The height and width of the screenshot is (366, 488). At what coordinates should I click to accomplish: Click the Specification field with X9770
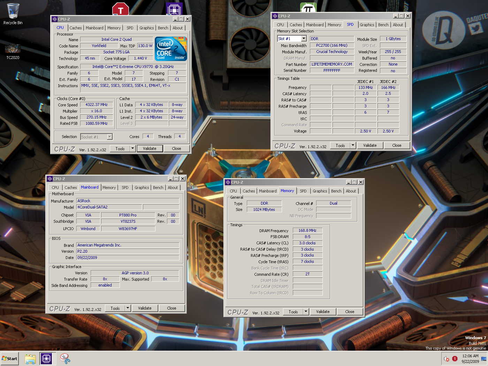pyautogui.click(x=133, y=67)
